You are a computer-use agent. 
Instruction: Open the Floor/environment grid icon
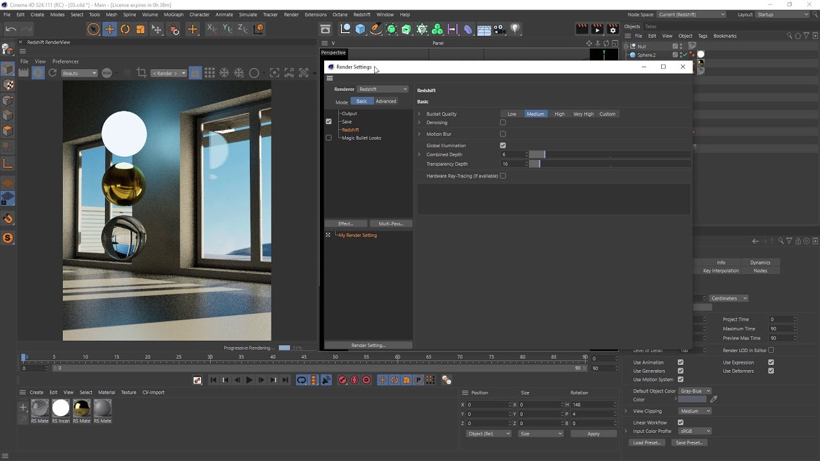(x=484, y=29)
